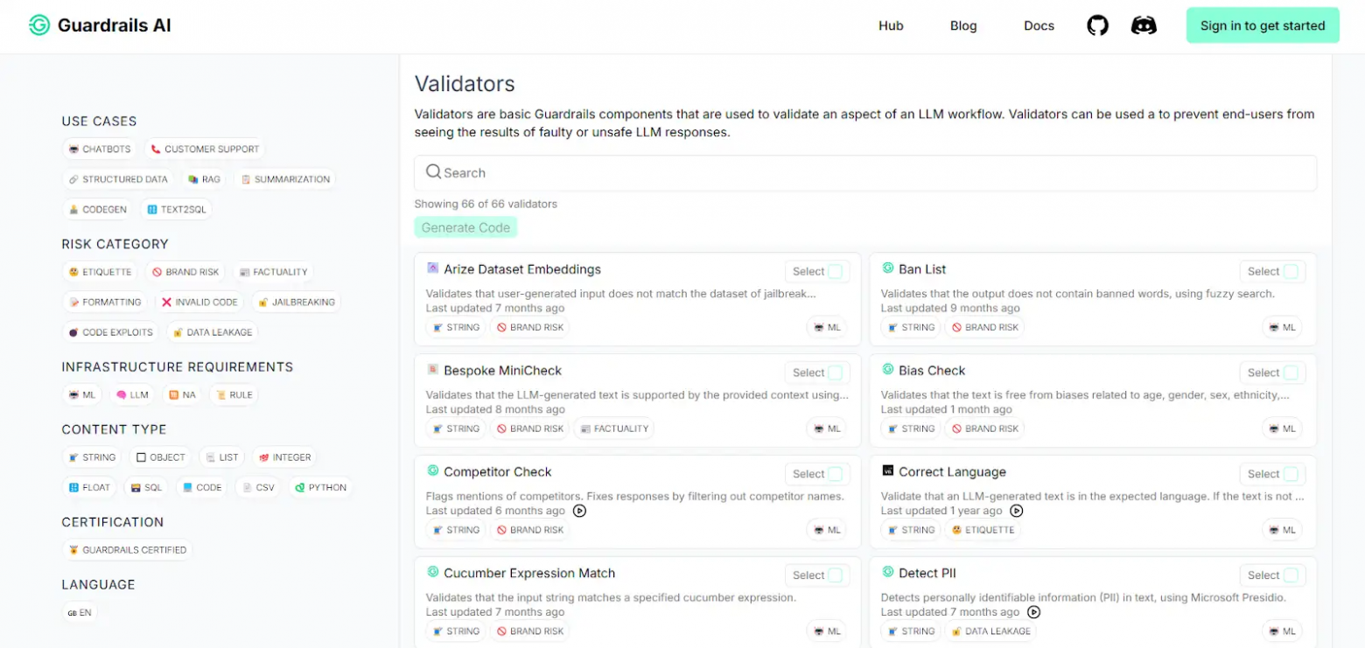This screenshot has width=1365, height=648.
Task: Click Sign in to get started
Action: click(1262, 25)
